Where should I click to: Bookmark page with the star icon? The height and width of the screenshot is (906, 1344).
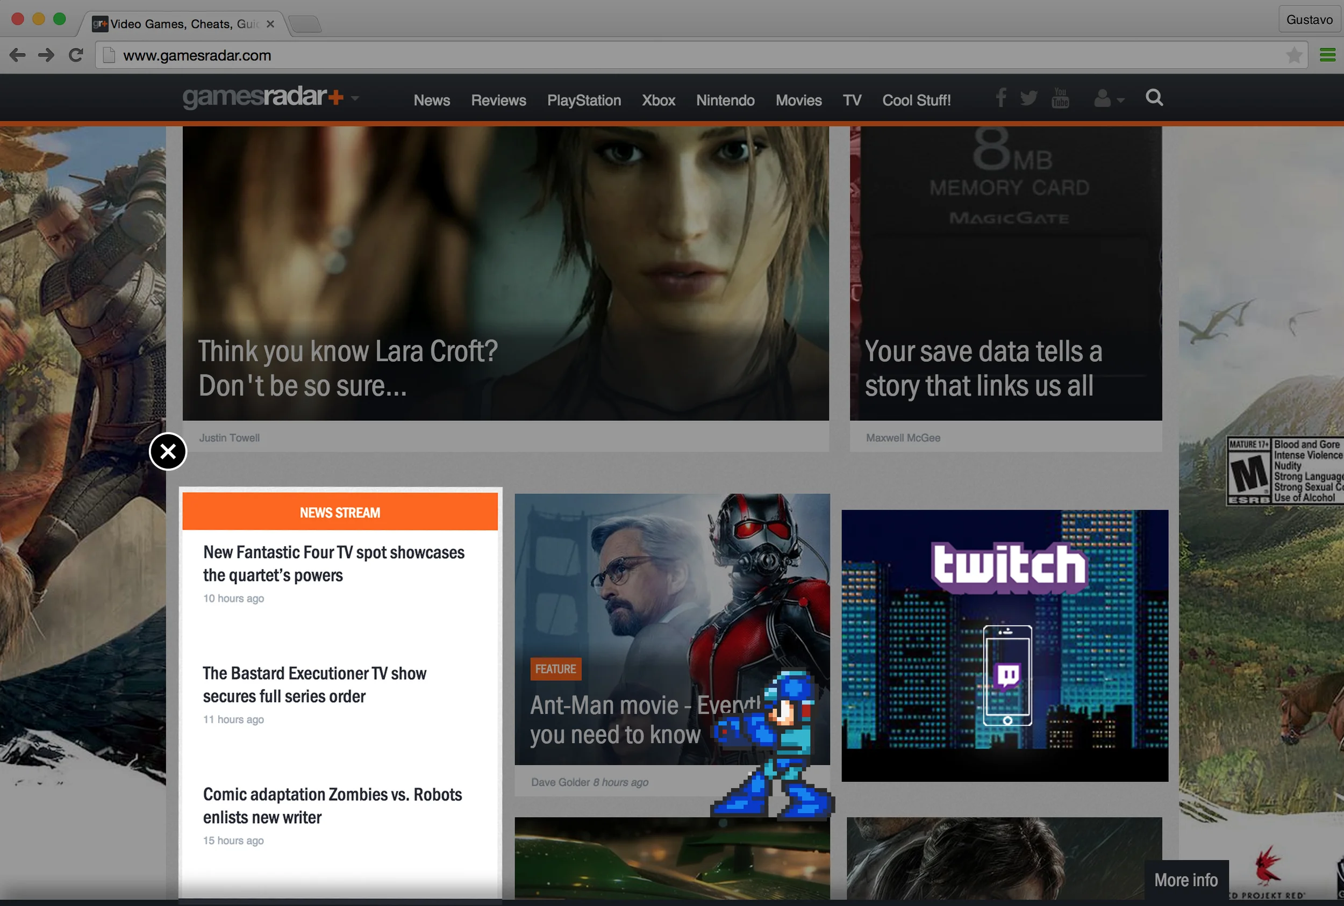coord(1293,55)
